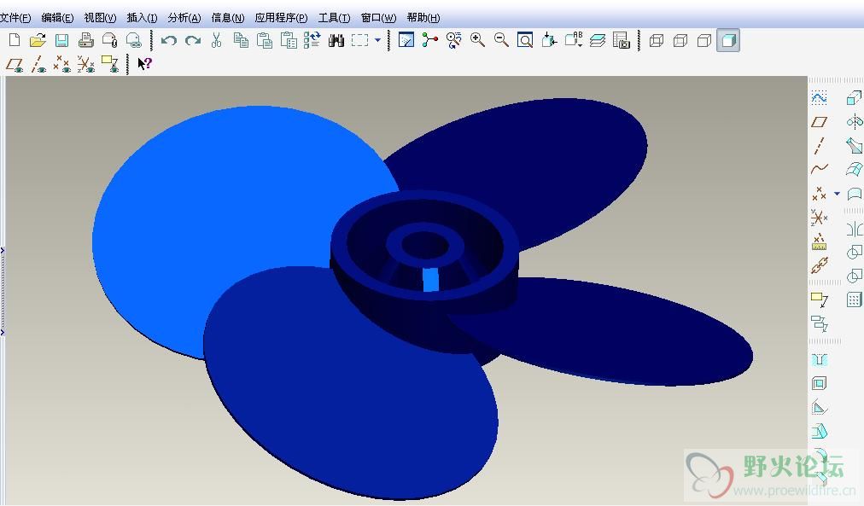Select the datum Plane tool in the right toolbar
Viewport: 864px width, 506px height.
click(820, 122)
